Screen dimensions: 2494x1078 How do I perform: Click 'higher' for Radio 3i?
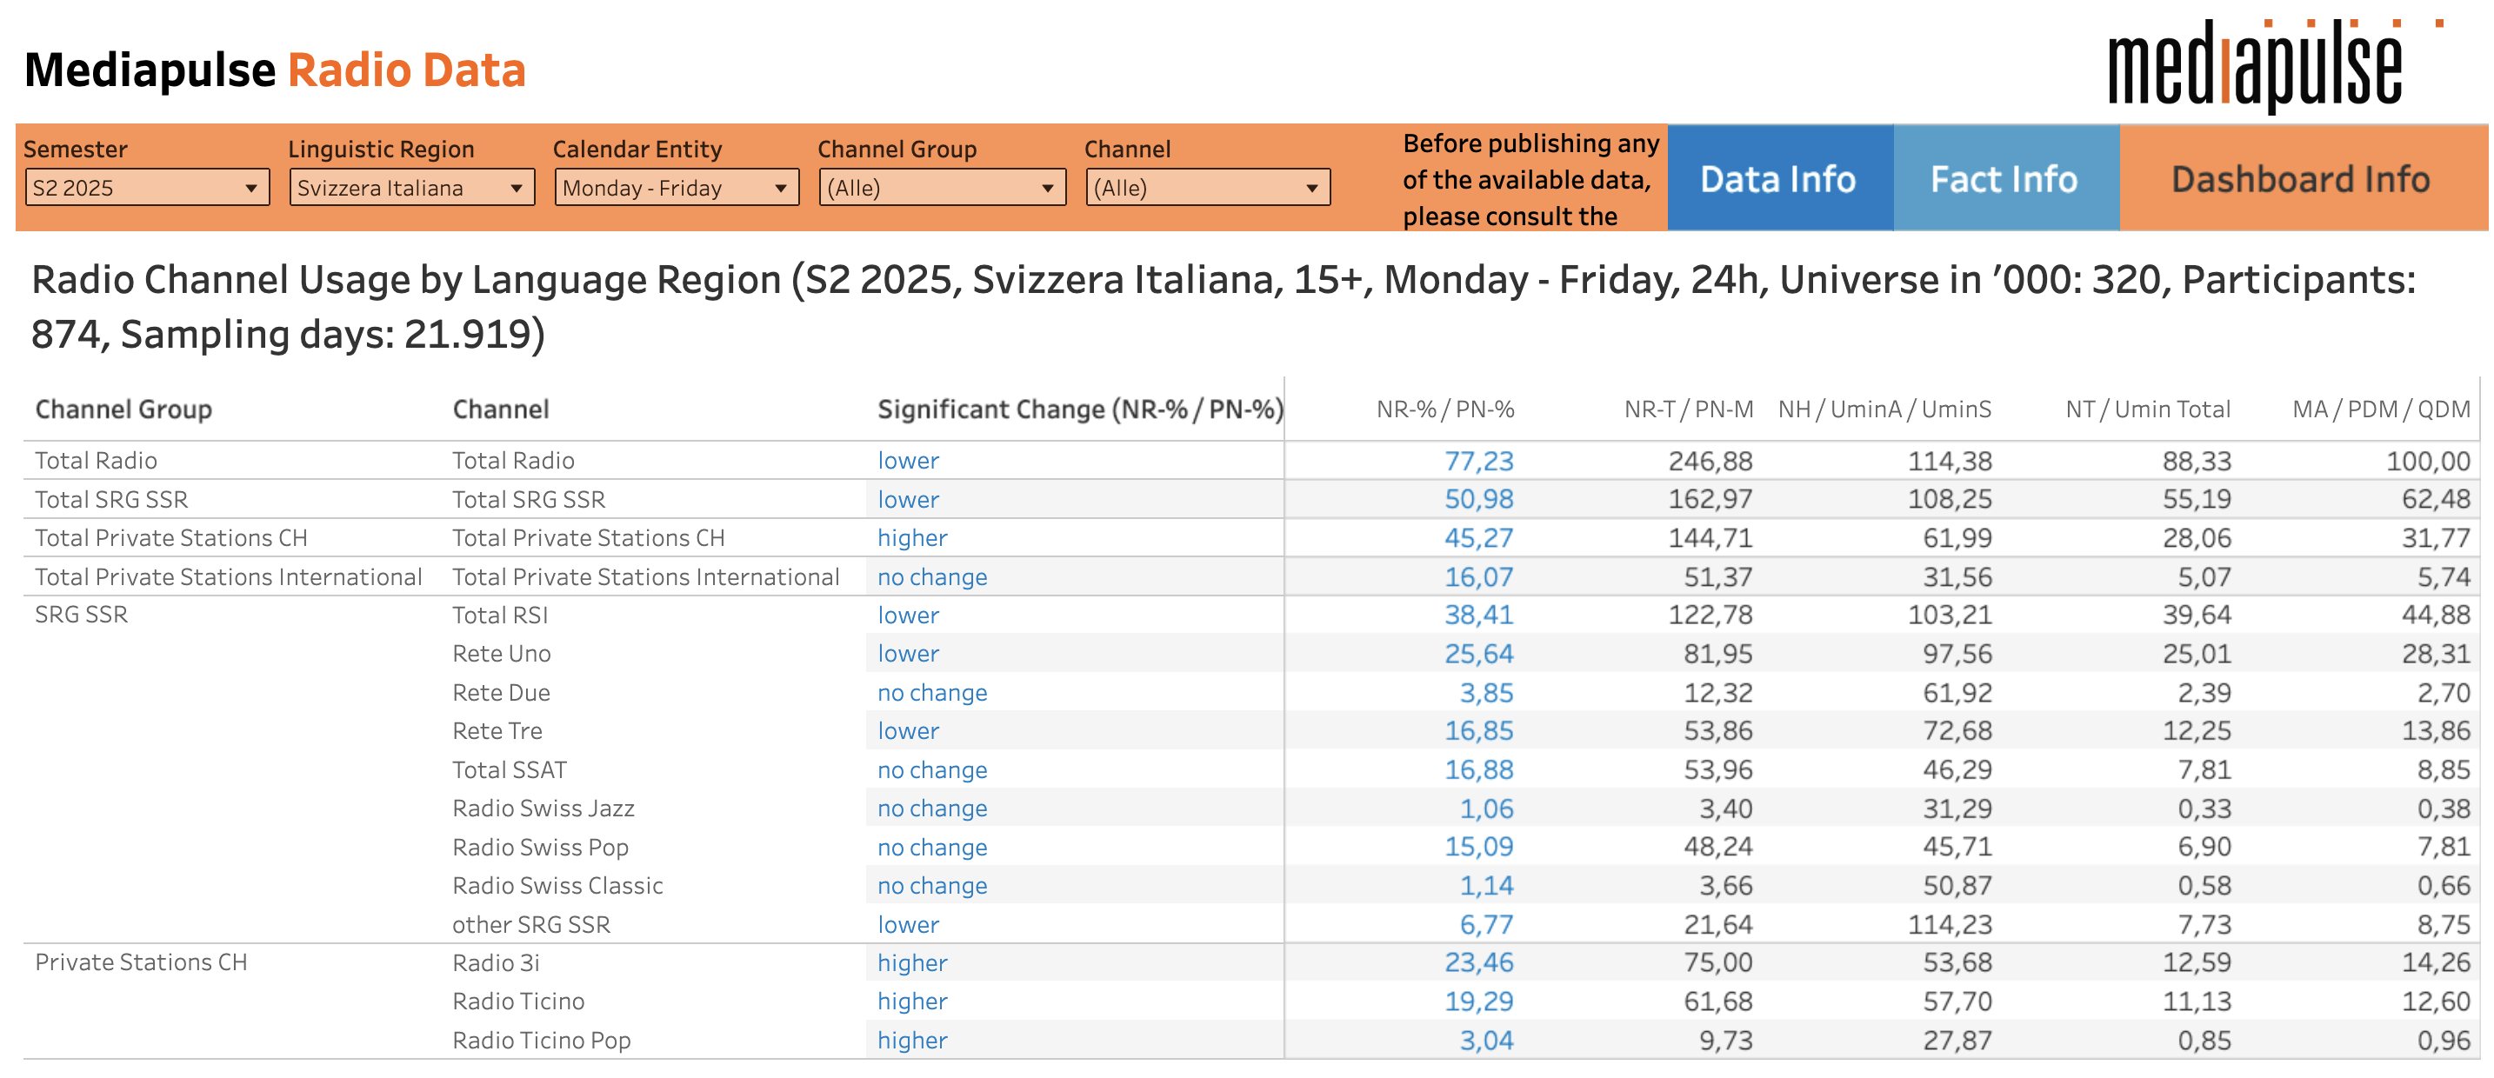point(911,963)
